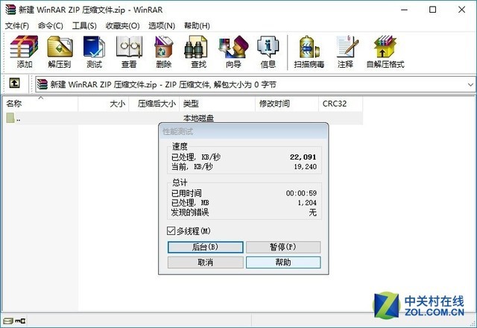
Task: Open the 工具(S) menu
Action: (x=84, y=26)
